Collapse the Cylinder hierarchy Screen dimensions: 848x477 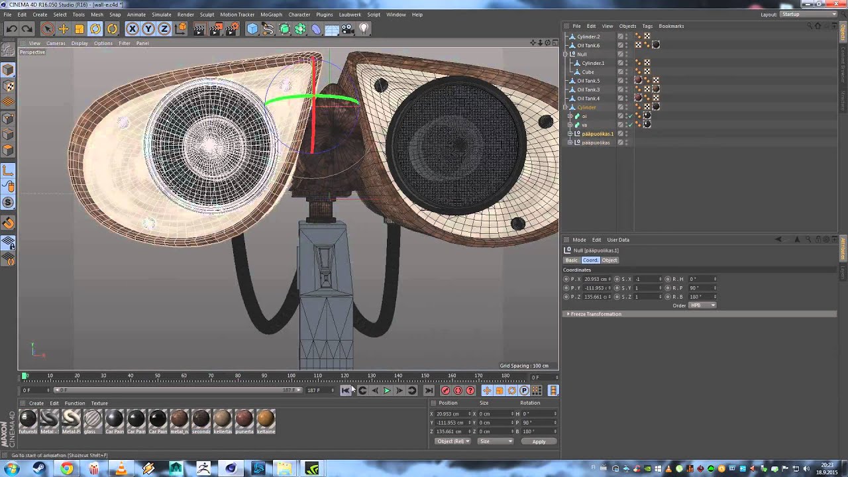pos(565,107)
